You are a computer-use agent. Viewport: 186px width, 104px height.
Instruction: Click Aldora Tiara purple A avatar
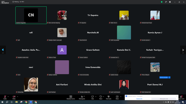point(62,50)
